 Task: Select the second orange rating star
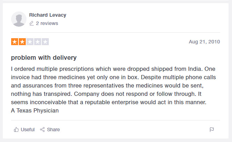point(22,42)
